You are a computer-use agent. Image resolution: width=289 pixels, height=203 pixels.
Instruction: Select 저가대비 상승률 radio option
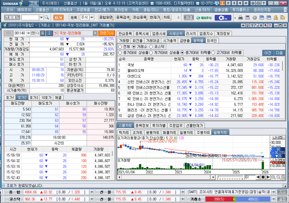(151, 53)
